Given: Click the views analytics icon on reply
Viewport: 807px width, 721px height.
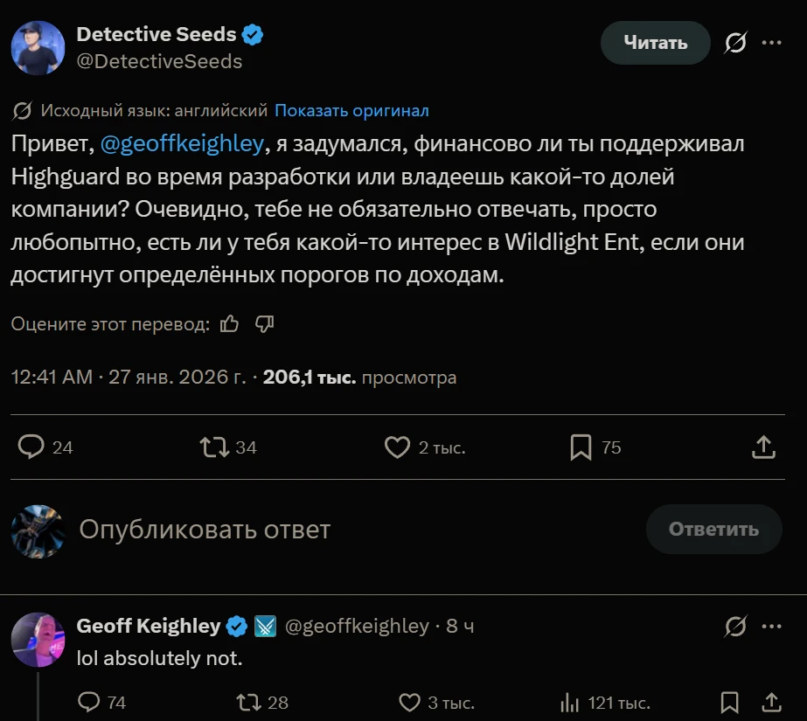Looking at the screenshot, I should (570, 703).
